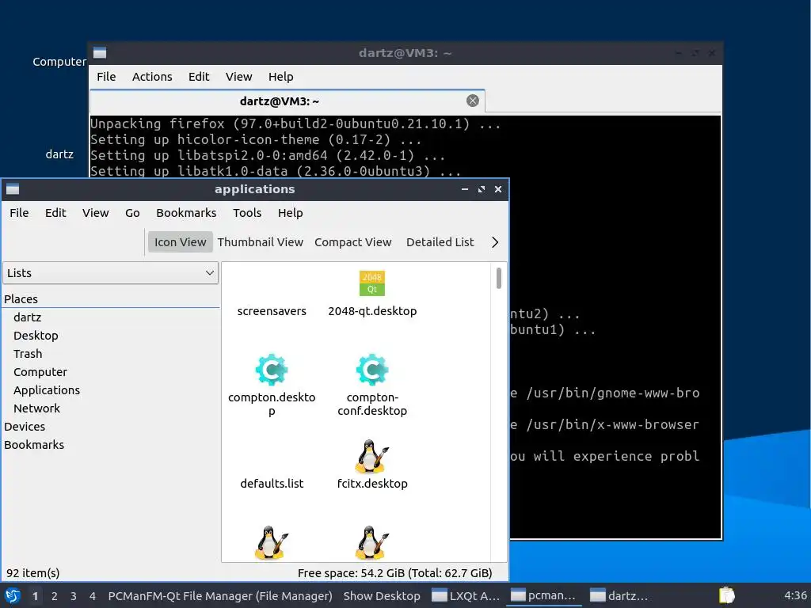Select the compton-conf.desktop gear icon
This screenshot has height=608, width=811.
(x=372, y=370)
